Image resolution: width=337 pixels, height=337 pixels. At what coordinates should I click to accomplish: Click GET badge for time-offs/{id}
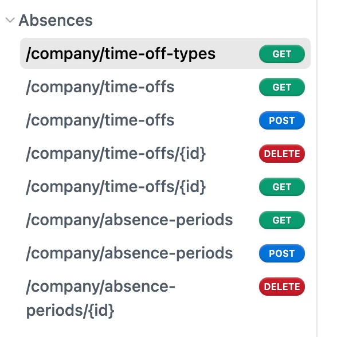[282, 187]
